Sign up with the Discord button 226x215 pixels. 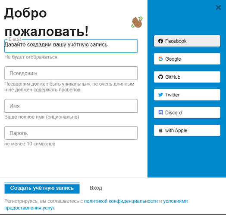(187, 113)
